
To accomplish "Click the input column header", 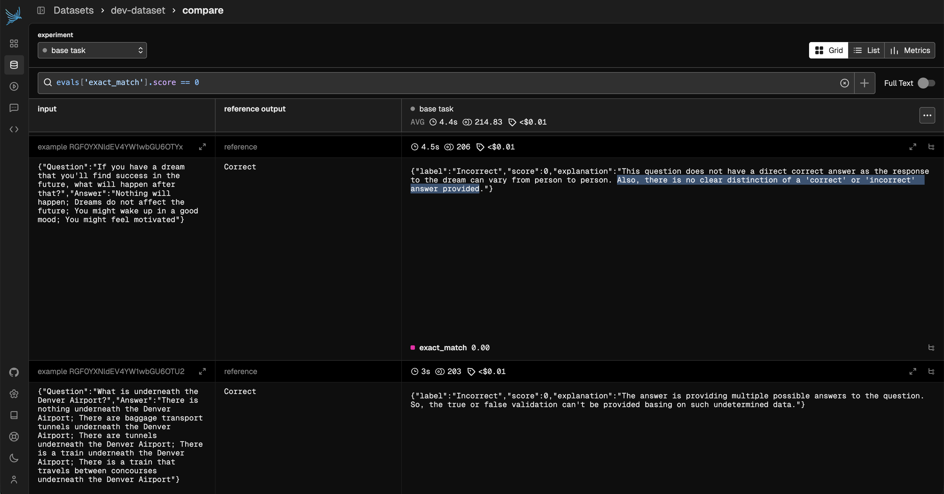I will [47, 109].
